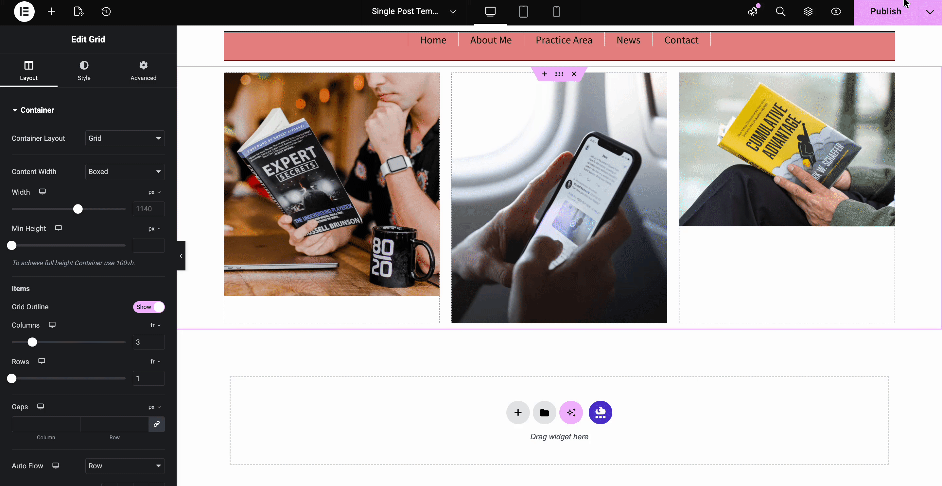Collapse the editor side panel
Screen dimensions: 942x486
tap(181, 256)
